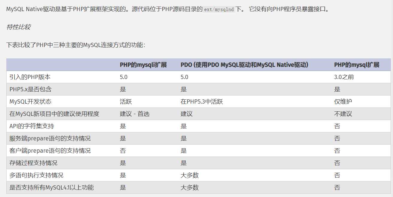
Task: Click mysqli 否 in 客户端prepare语句 row
Action: coord(123,151)
